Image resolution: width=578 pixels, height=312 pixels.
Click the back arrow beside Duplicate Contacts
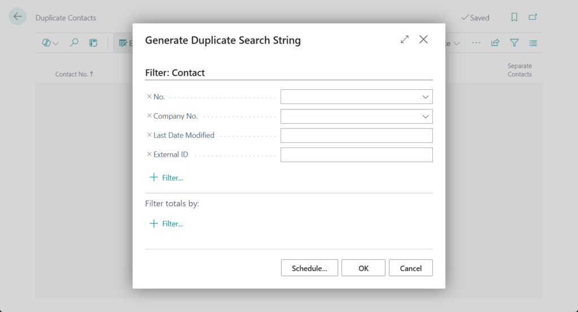(17, 17)
